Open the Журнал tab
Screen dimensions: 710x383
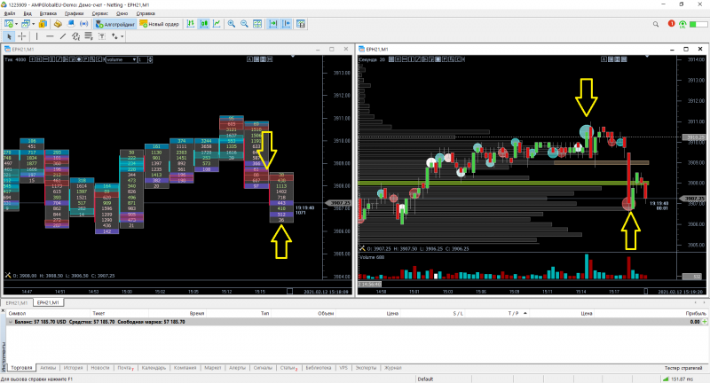[392, 368]
